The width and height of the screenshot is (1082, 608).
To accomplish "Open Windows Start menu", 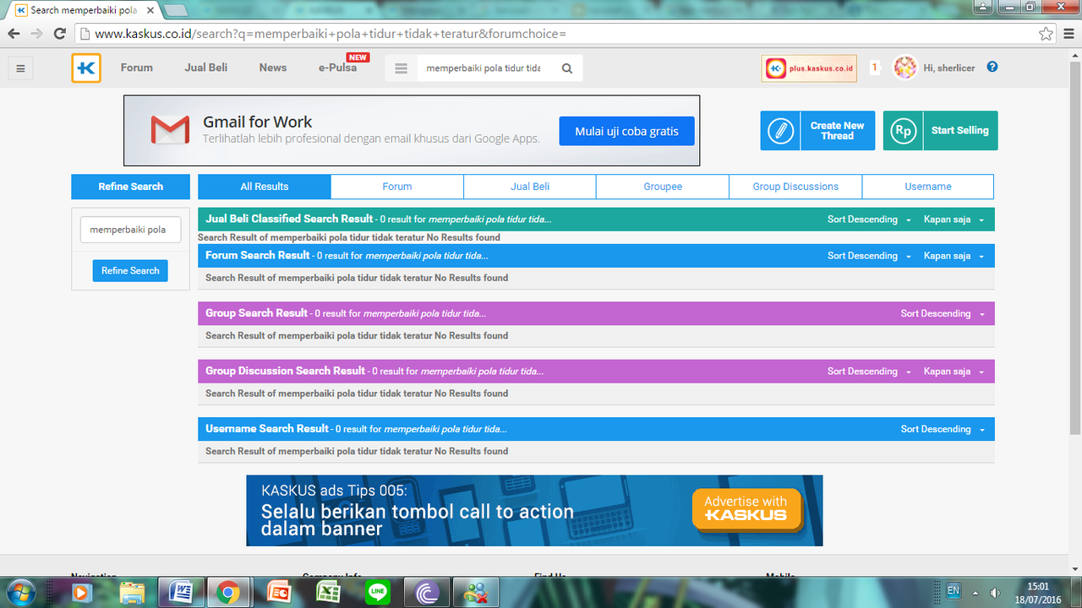I will click(19, 592).
